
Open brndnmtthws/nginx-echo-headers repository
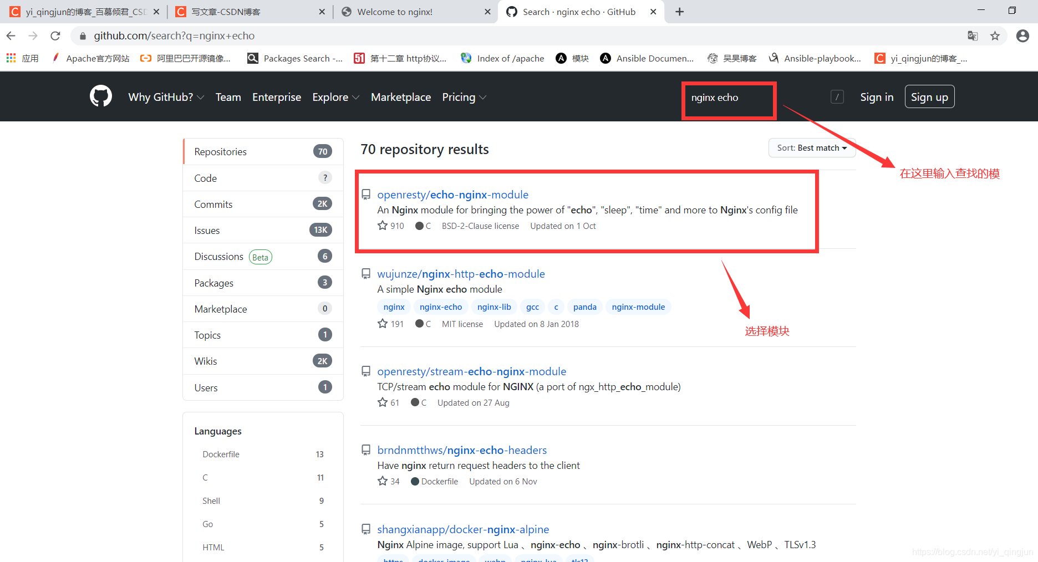click(x=462, y=450)
